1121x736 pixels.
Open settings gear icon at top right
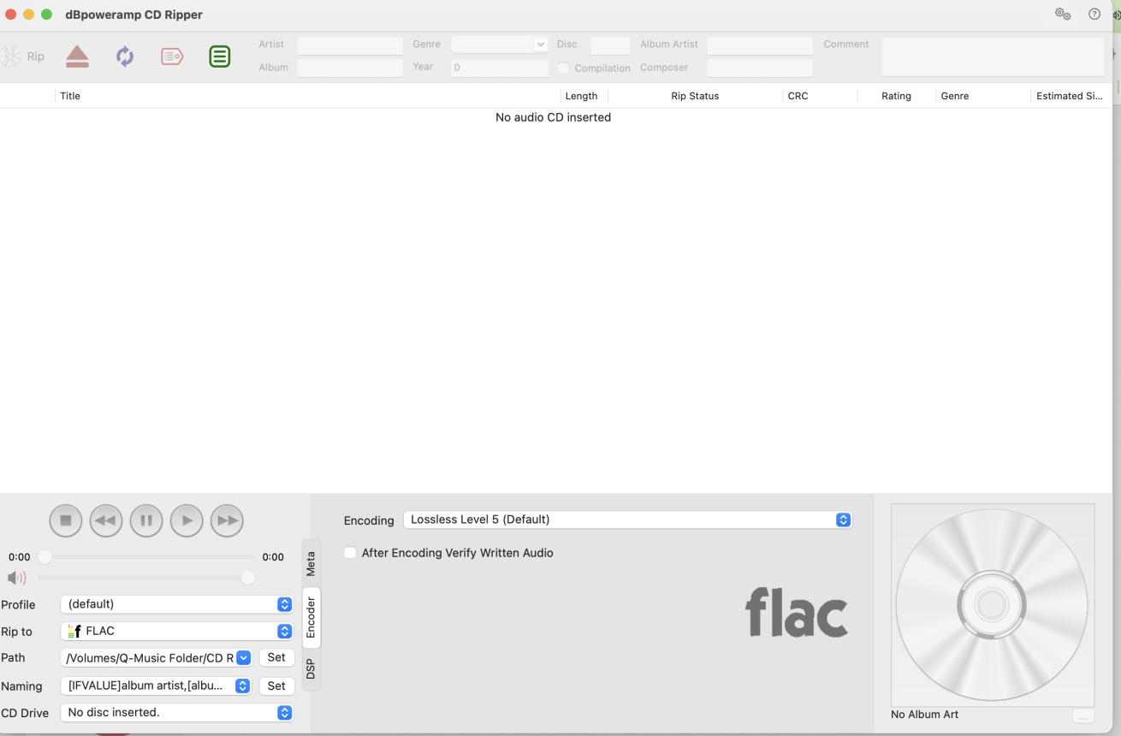tap(1063, 14)
